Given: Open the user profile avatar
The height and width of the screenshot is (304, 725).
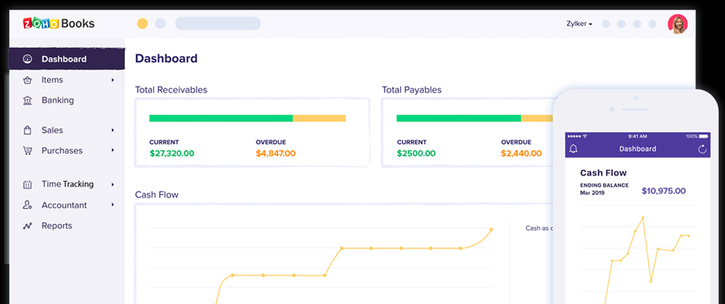Looking at the screenshot, I should pos(678,24).
